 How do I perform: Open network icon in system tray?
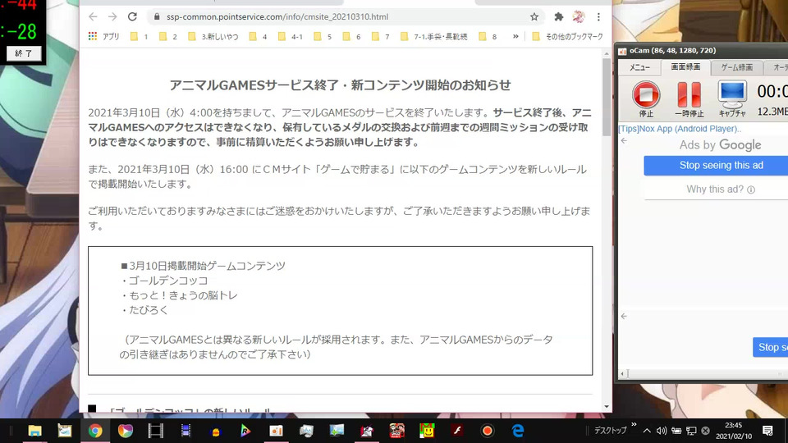[691, 431]
